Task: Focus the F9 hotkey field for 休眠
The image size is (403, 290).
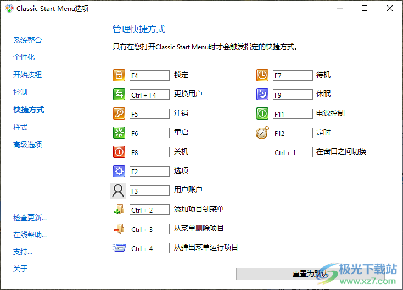Action: [293, 94]
